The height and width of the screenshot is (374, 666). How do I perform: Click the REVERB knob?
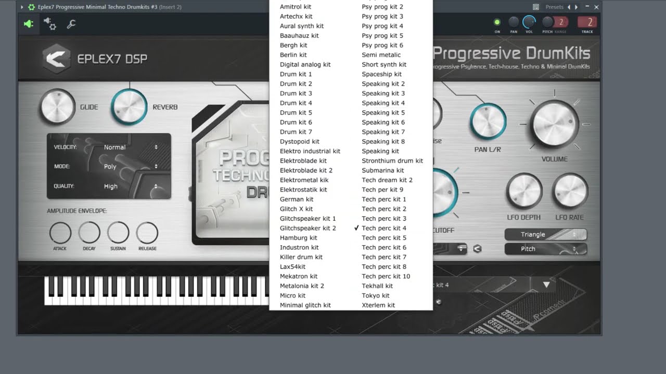[x=129, y=107]
